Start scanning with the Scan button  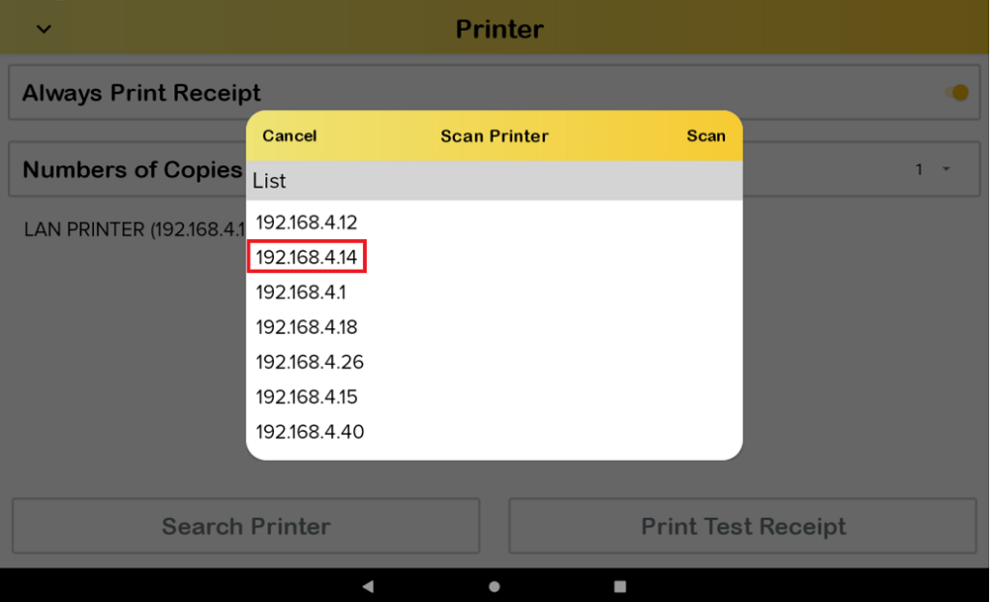[x=706, y=135]
